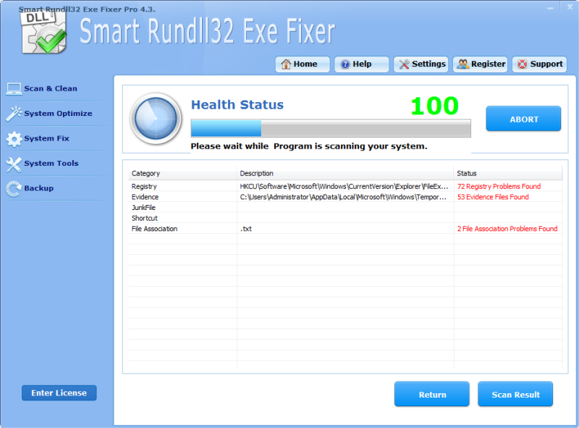Click the DLL checkmark app logo

click(x=43, y=33)
